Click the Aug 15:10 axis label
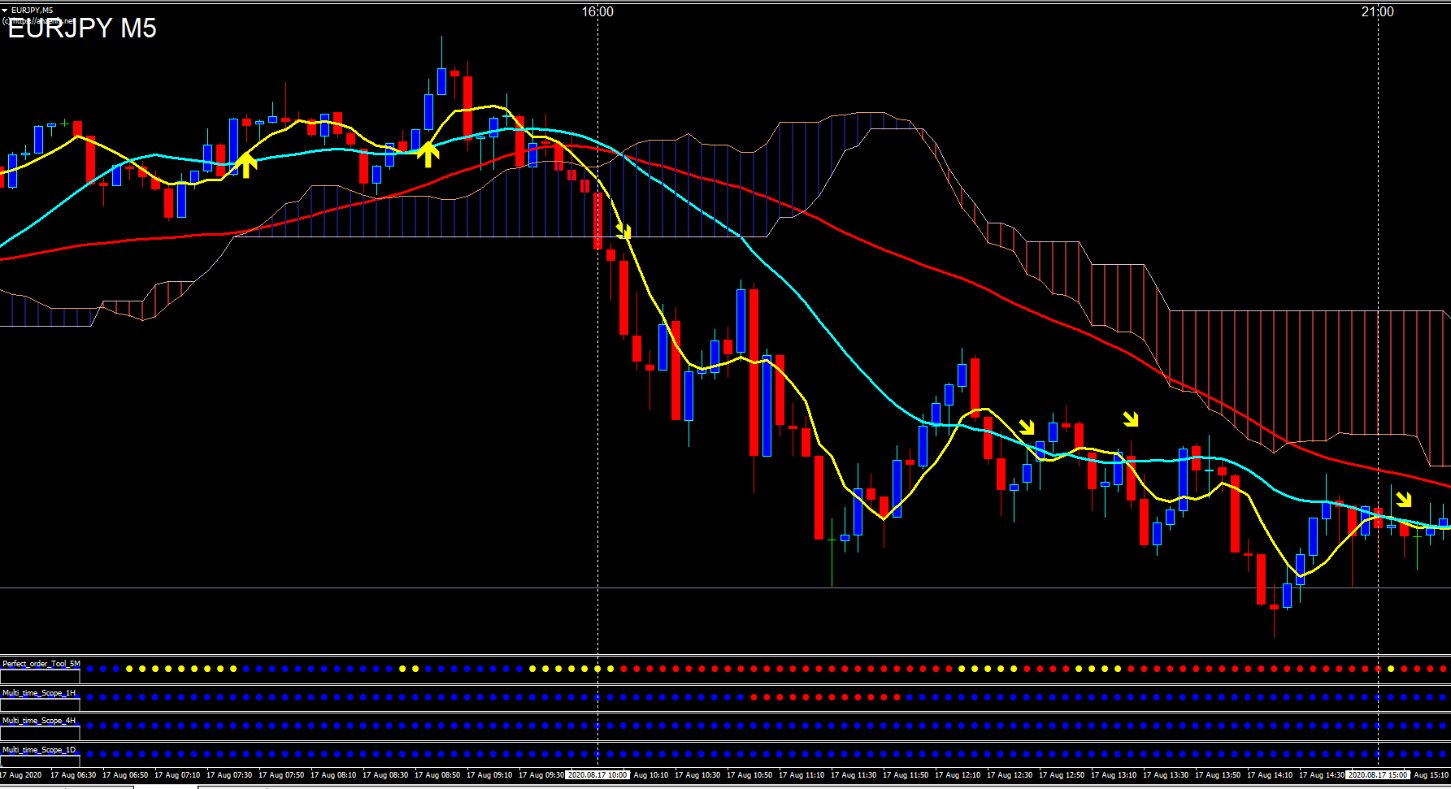 click(1431, 775)
